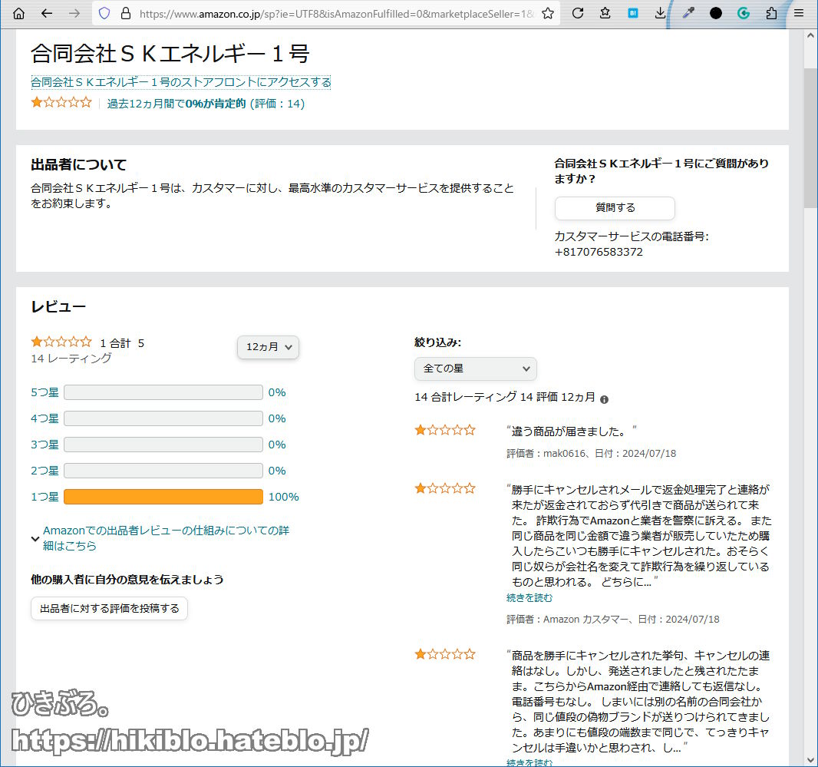
Task: Filter reviews by 2つ星
Action: (x=45, y=471)
